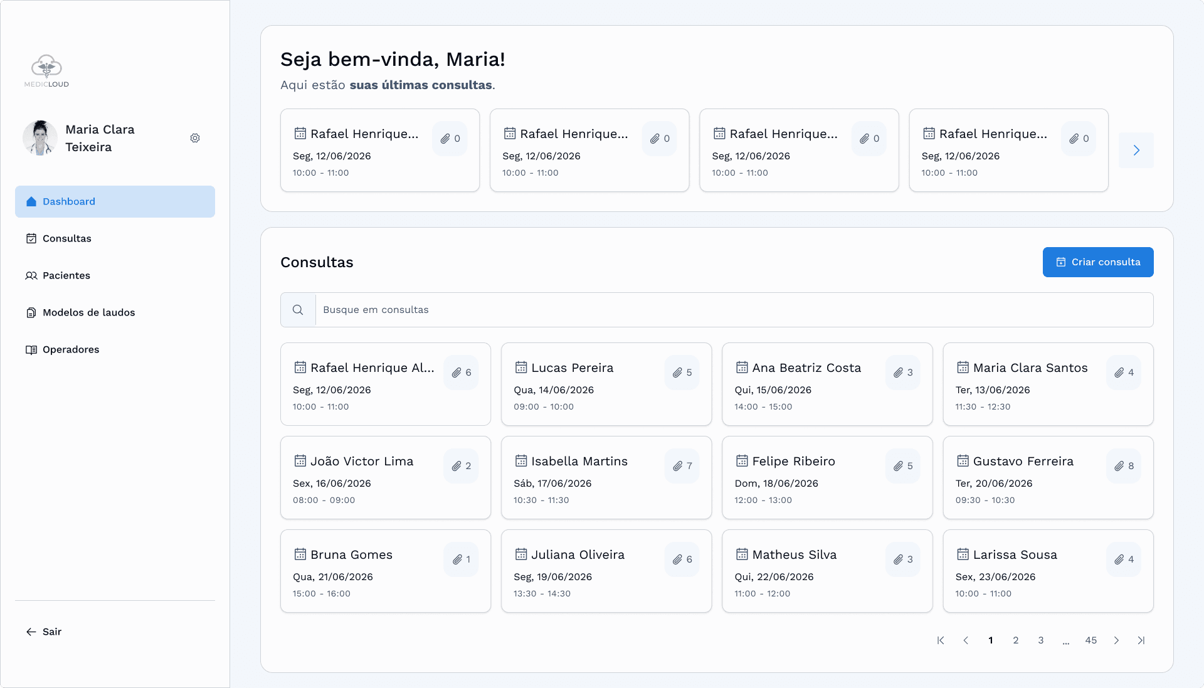The image size is (1204, 688).
Task: Click calendar icon on Ana Beatriz Costa card
Action: [x=742, y=368]
